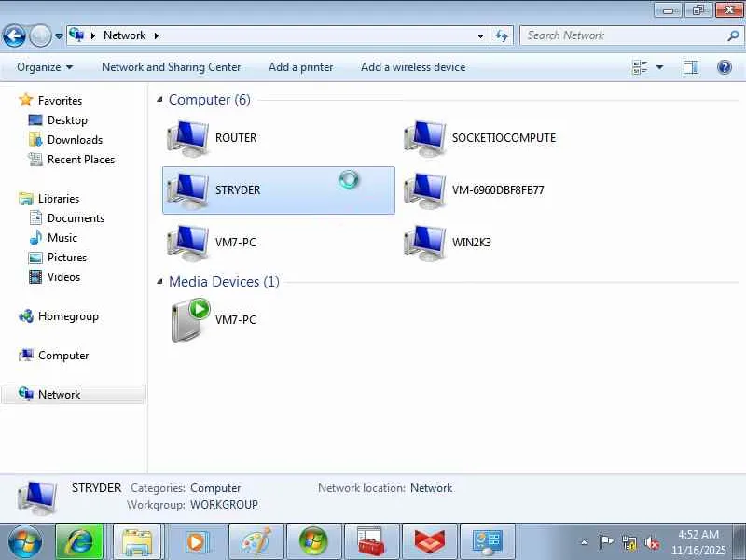The image size is (746, 560).
Task: Open the Videos library
Action: coord(63,276)
